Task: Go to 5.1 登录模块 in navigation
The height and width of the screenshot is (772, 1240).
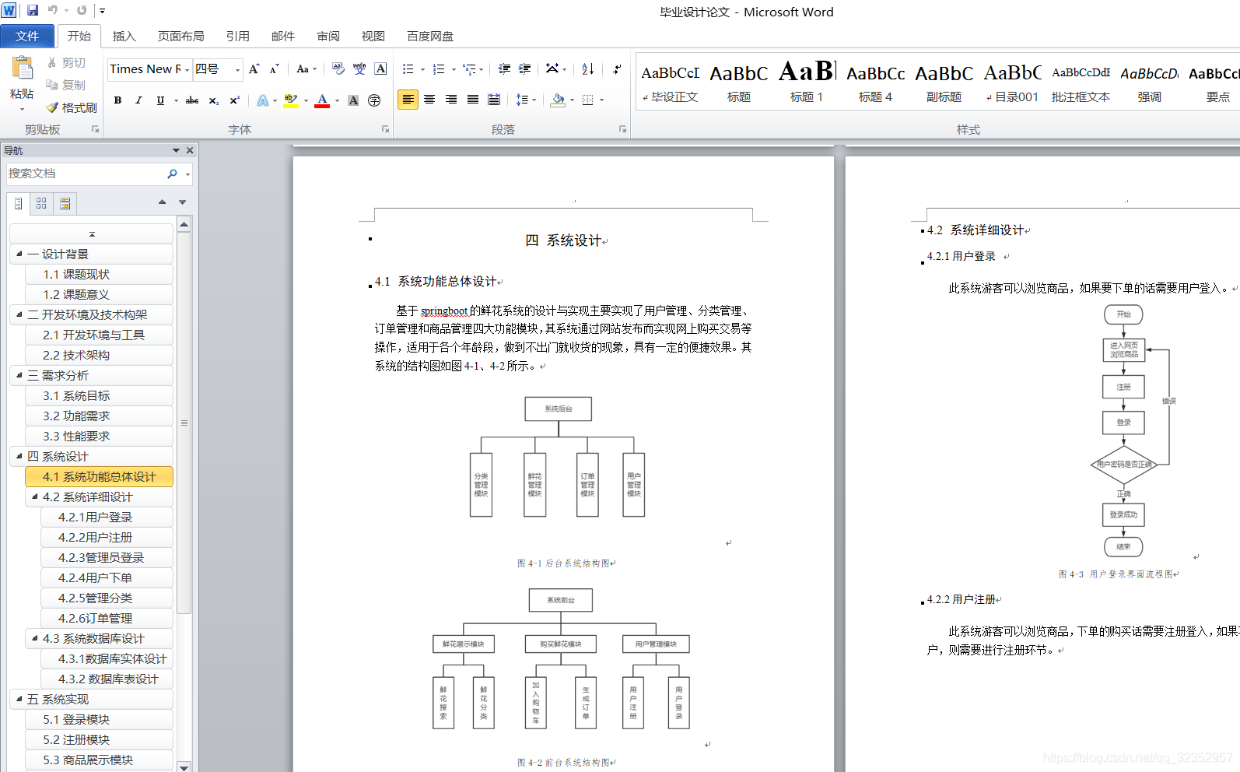Action: tap(99, 719)
